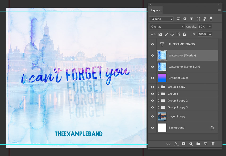Select Watercolor (Overlay) layer thumbnail
Screen dimensions: 226x156
(x=162, y=56)
